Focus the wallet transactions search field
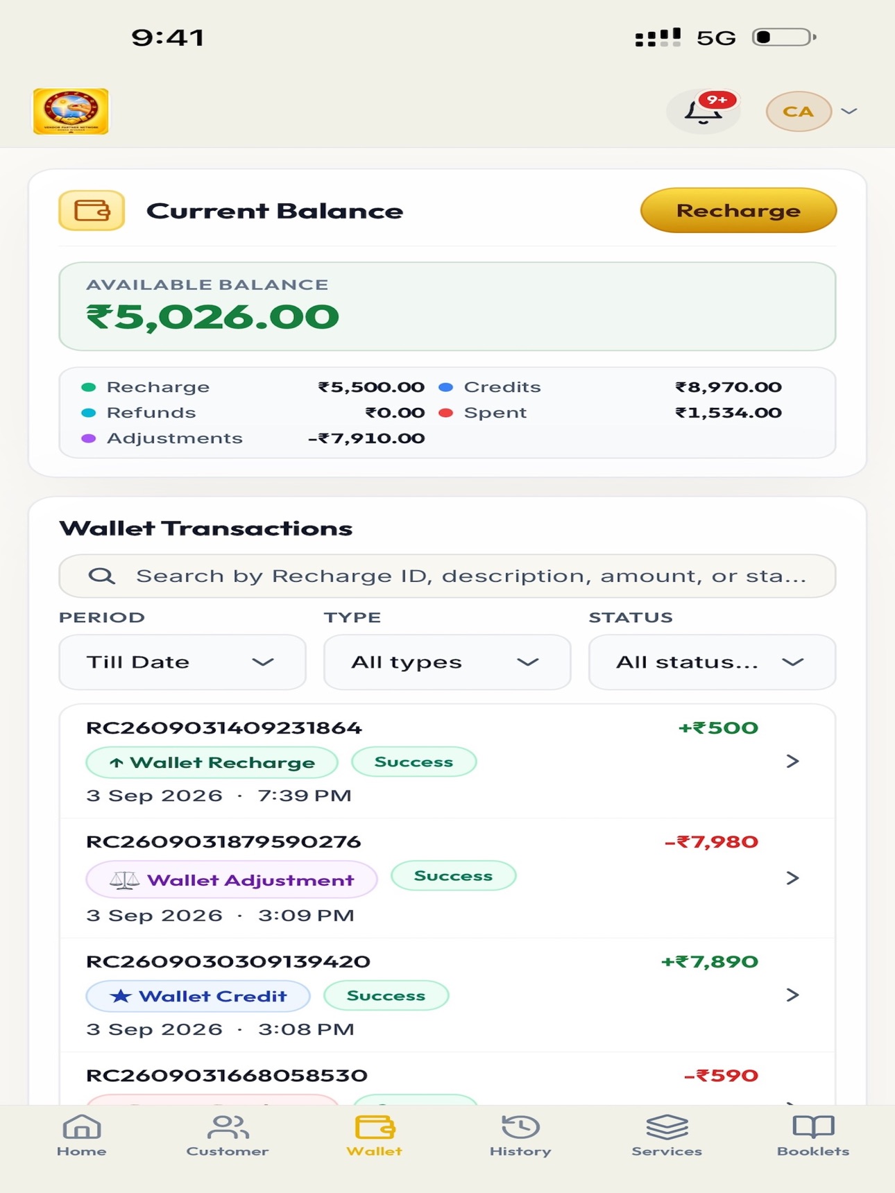Screen dimensions: 895x1193 pyautogui.click(x=447, y=576)
